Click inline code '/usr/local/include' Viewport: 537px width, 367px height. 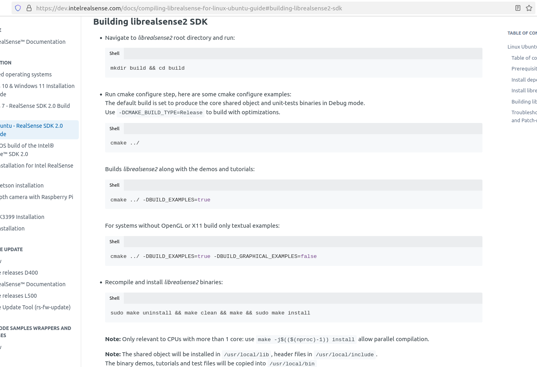pos(345,355)
